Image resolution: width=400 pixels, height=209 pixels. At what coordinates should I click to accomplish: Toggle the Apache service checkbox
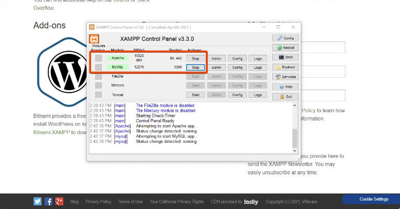click(x=98, y=58)
